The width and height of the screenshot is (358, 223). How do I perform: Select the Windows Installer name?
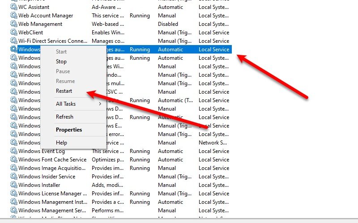(39, 185)
